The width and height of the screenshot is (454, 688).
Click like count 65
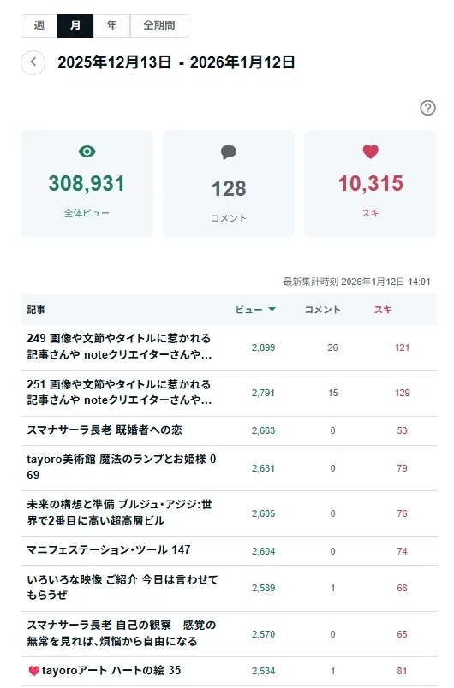click(403, 634)
